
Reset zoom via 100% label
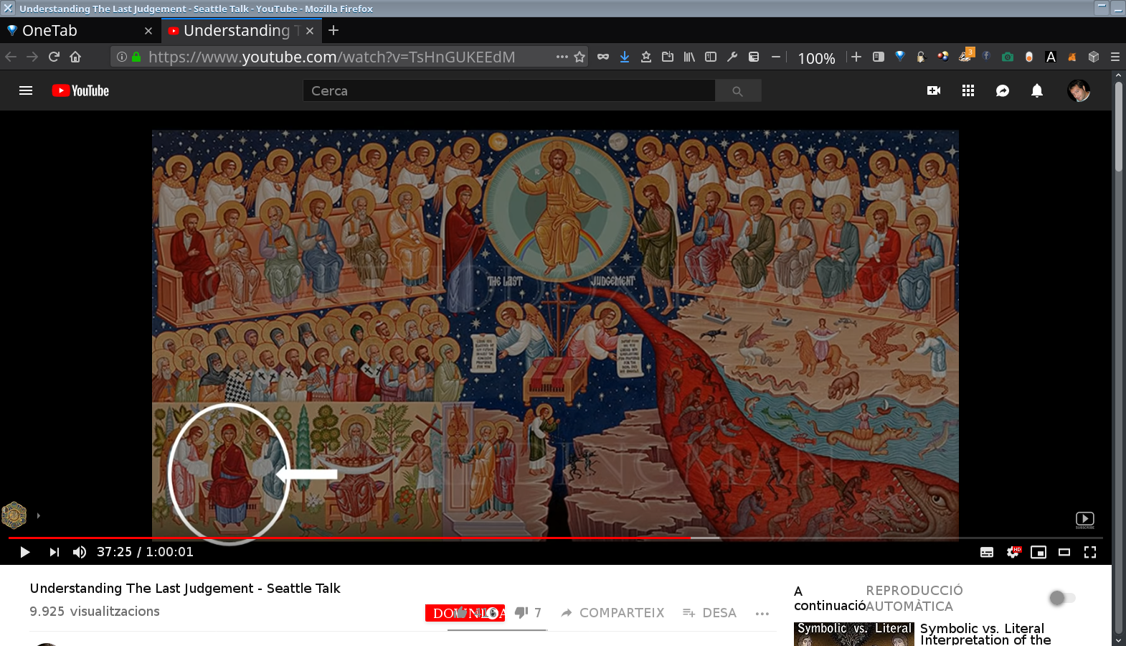pyautogui.click(x=816, y=58)
